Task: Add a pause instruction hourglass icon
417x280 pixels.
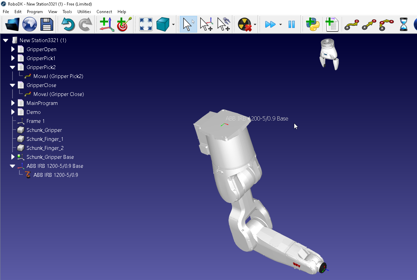Action: click(x=404, y=25)
